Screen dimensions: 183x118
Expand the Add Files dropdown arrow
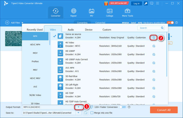22,23
